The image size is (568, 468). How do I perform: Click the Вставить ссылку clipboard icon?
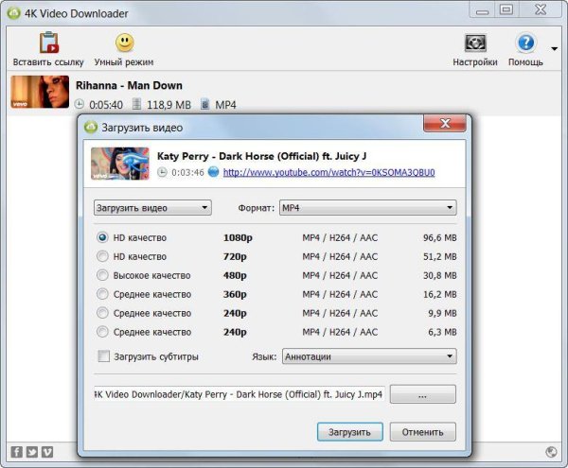(49, 43)
